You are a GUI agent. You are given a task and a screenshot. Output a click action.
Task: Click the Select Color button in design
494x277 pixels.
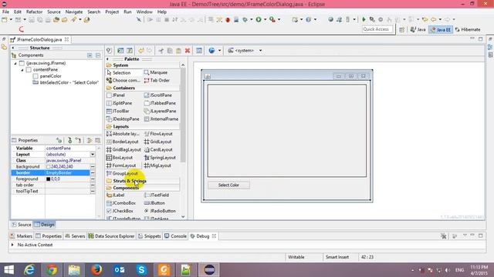point(228,185)
